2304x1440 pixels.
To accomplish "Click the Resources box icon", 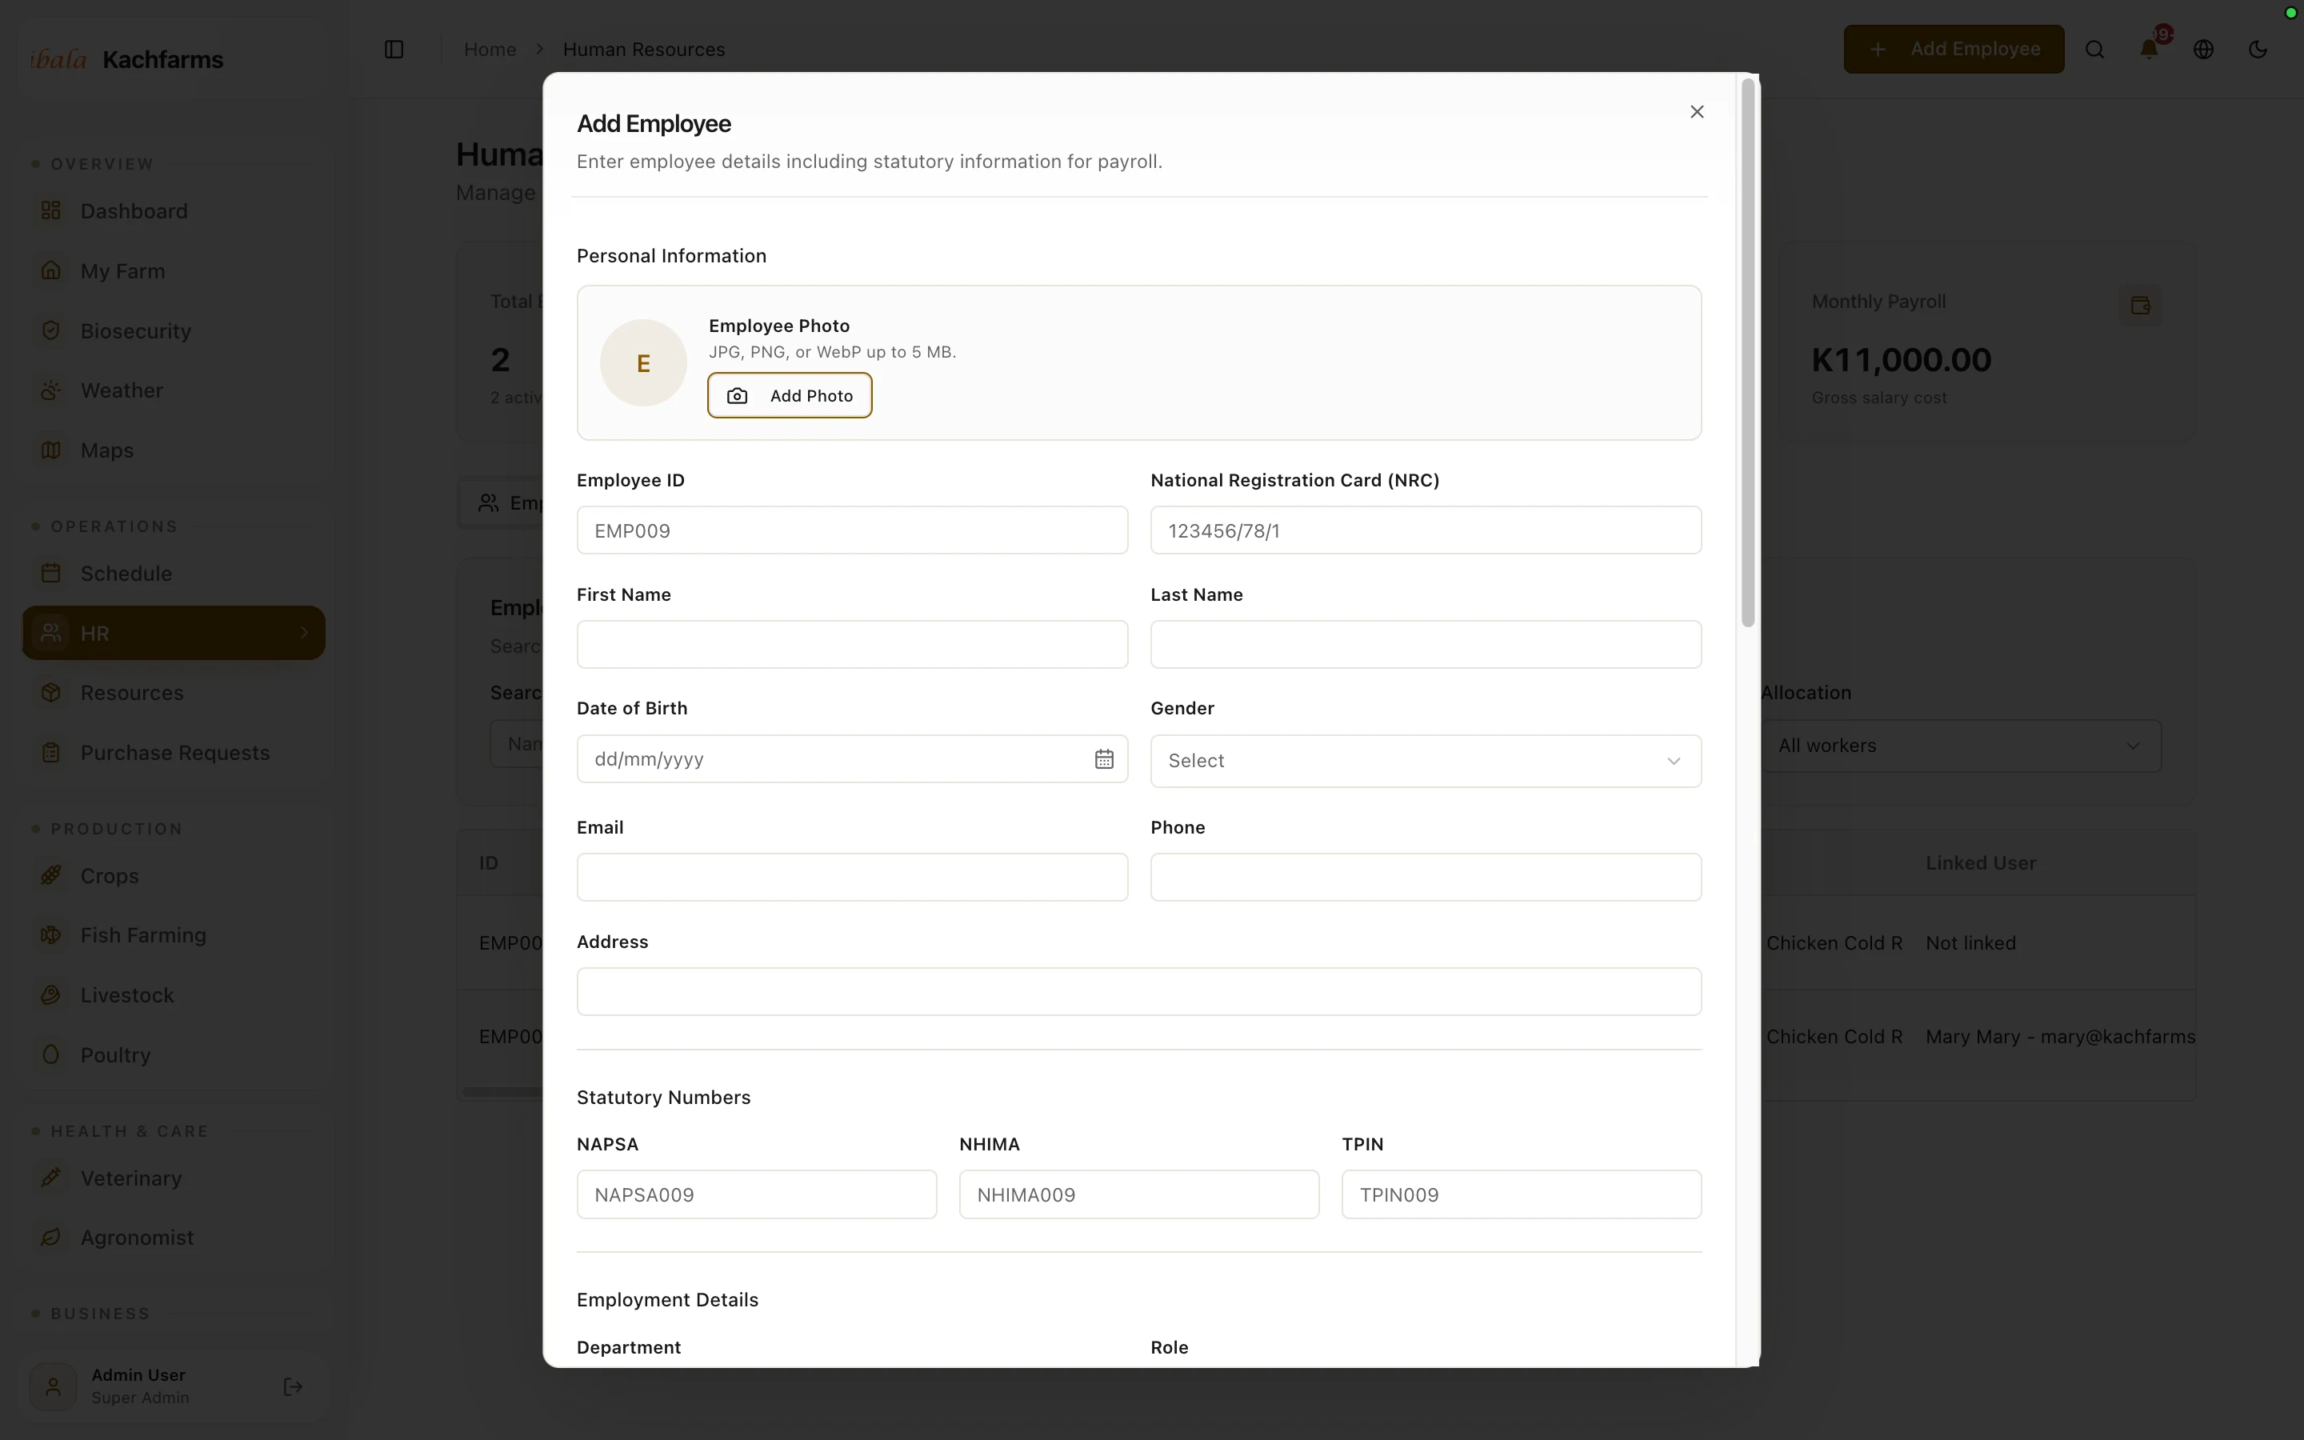I will 51,692.
